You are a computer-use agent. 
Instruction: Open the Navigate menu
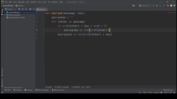[21, 2]
